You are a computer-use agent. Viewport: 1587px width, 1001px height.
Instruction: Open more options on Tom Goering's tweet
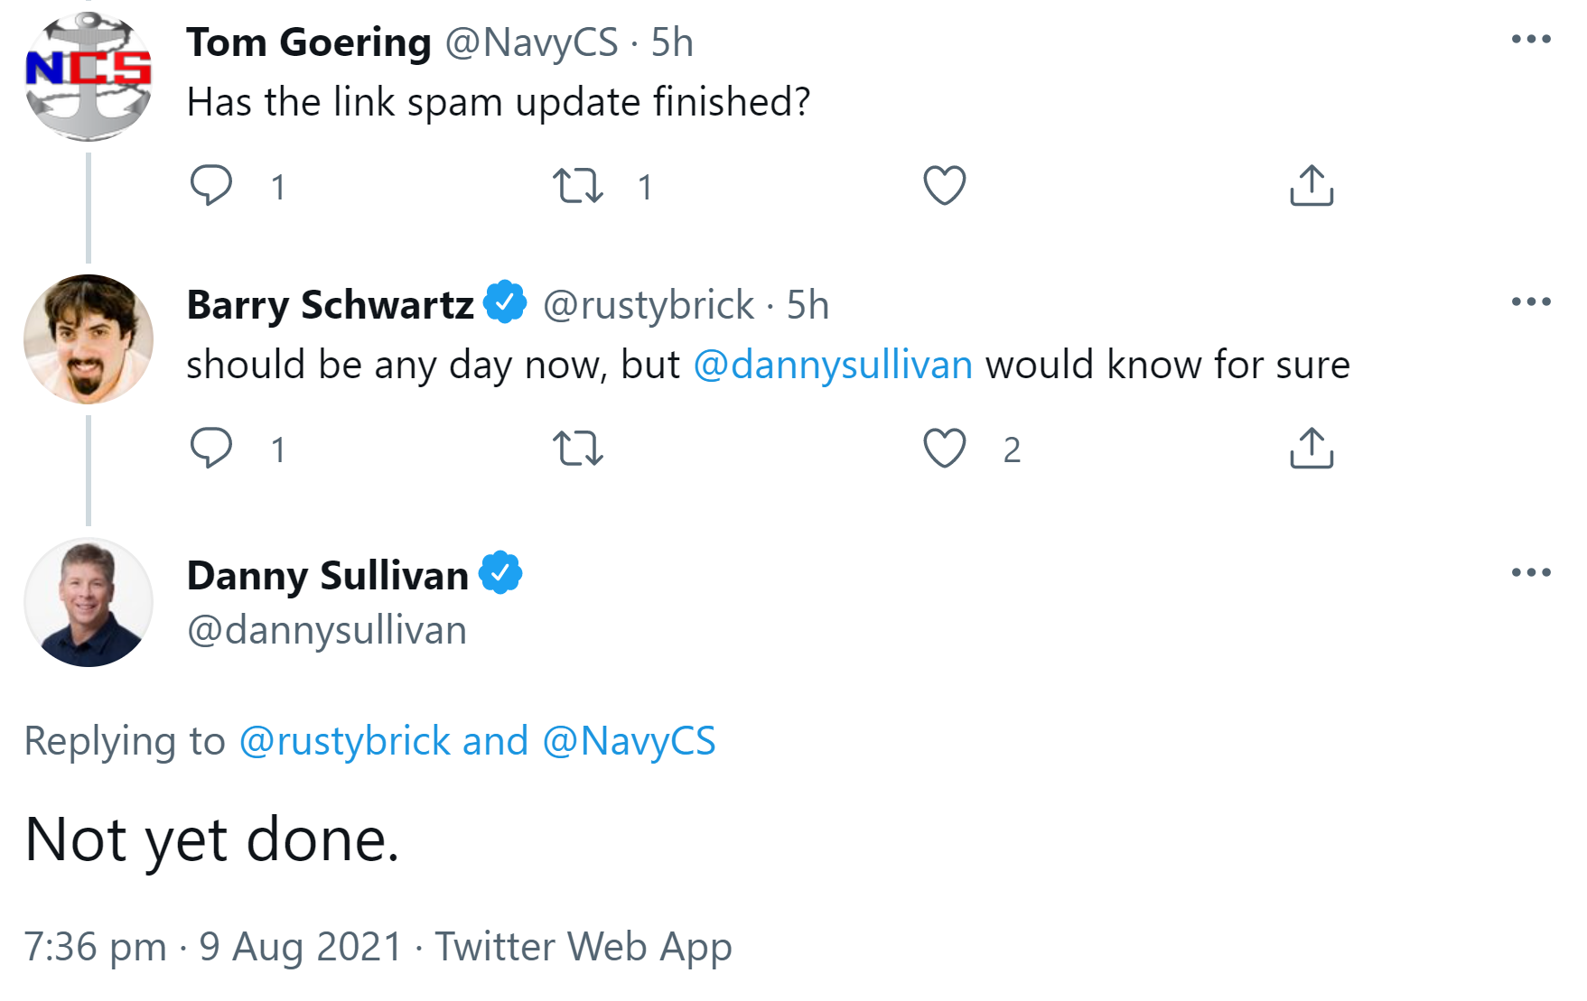coord(1531,39)
